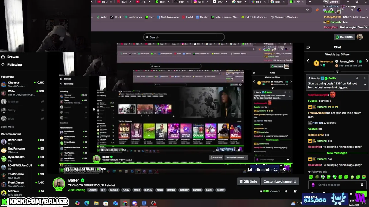Switch to the Instagram (9) browser tab
Image resolution: width=369 pixels, height=207 pixels.
[201, 2]
